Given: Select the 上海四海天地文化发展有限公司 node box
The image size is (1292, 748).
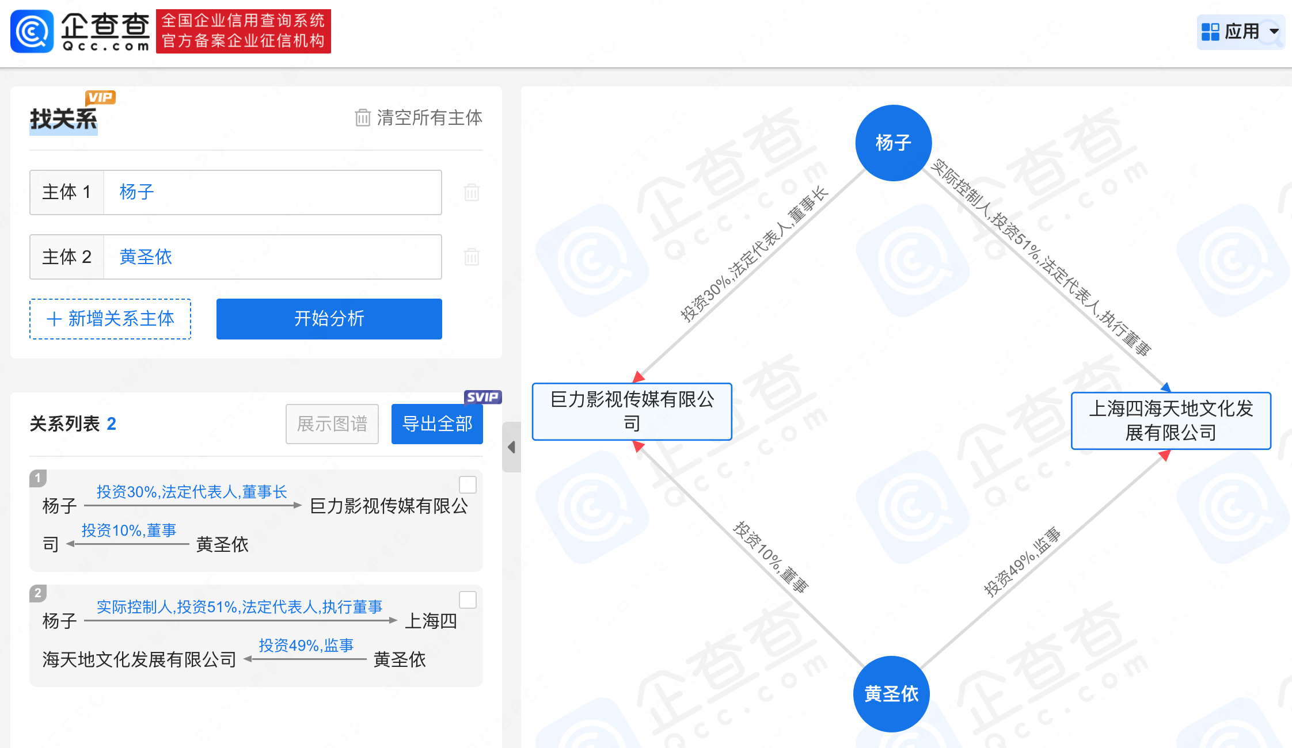Looking at the screenshot, I should pyautogui.click(x=1171, y=421).
